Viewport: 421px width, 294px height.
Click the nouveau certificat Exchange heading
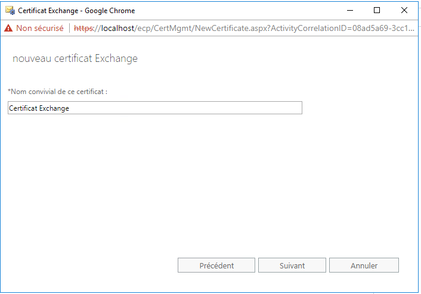pos(75,58)
